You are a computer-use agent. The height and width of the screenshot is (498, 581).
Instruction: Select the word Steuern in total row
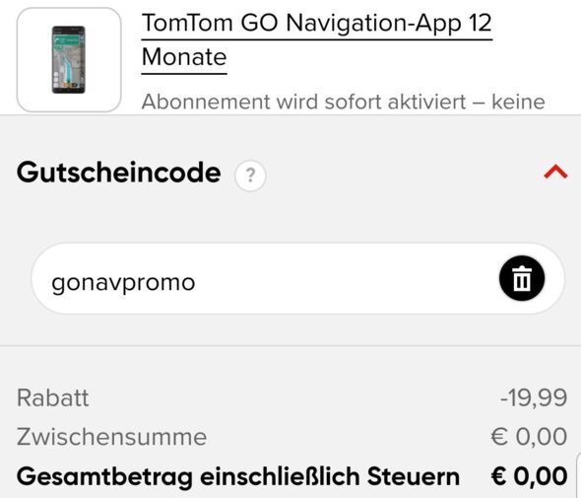pyautogui.click(x=414, y=476)
